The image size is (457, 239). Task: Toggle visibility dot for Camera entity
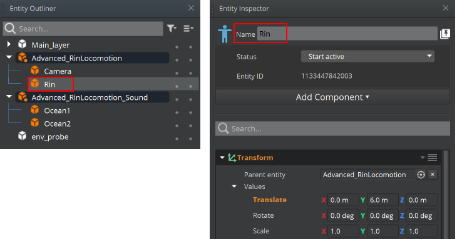coord(177,73)
